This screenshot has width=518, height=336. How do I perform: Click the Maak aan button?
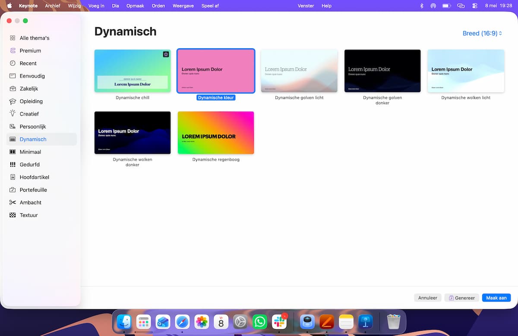(496, 298)
